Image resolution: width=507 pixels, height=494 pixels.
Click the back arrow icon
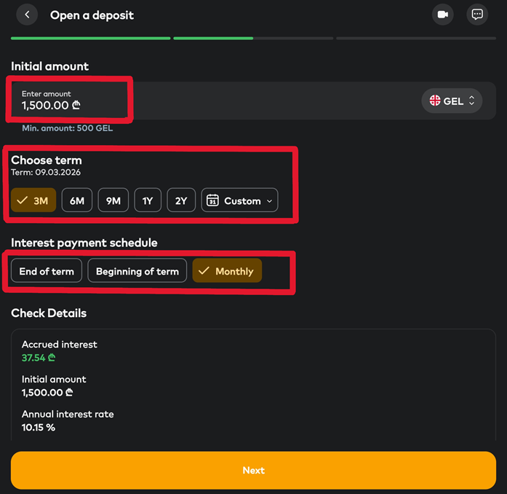point(27,15)
